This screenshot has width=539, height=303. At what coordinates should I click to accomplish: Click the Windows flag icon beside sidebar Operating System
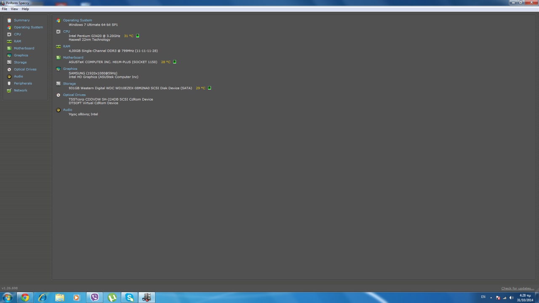tap(9, 27)
